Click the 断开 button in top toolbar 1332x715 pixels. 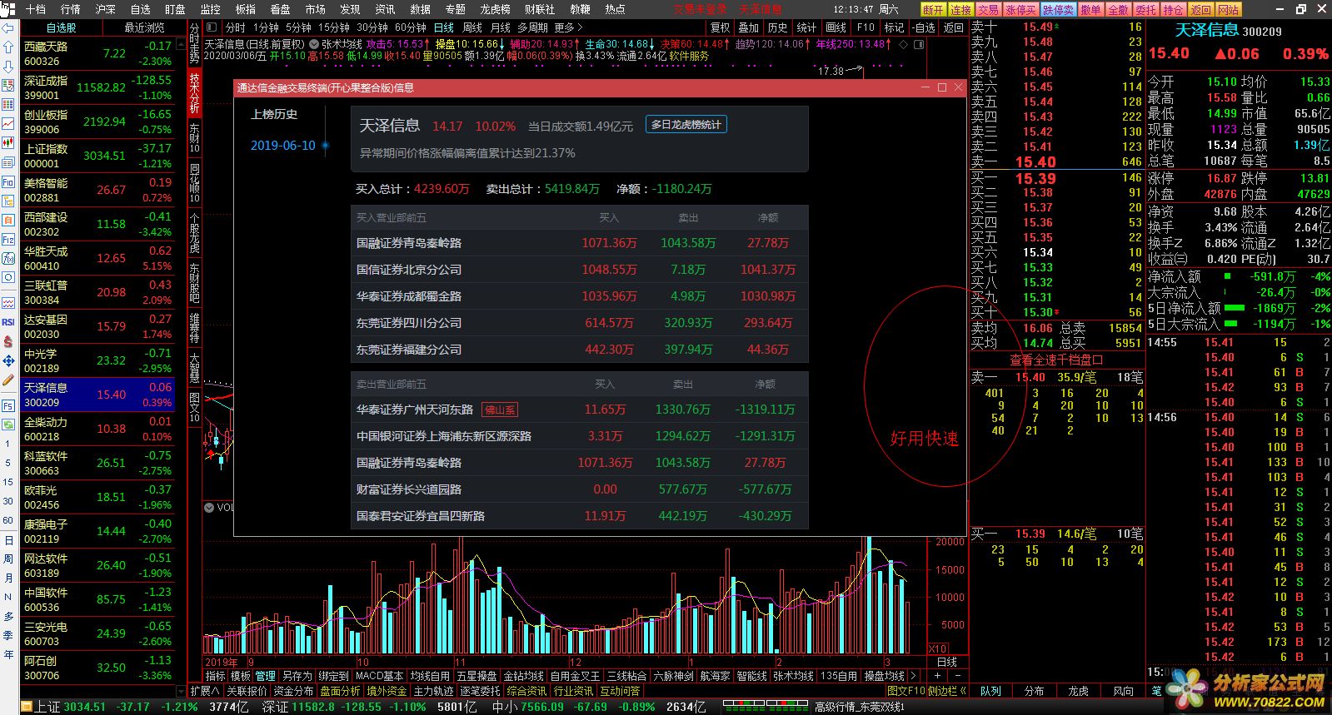pyautogui.click(x=933, y=9)
